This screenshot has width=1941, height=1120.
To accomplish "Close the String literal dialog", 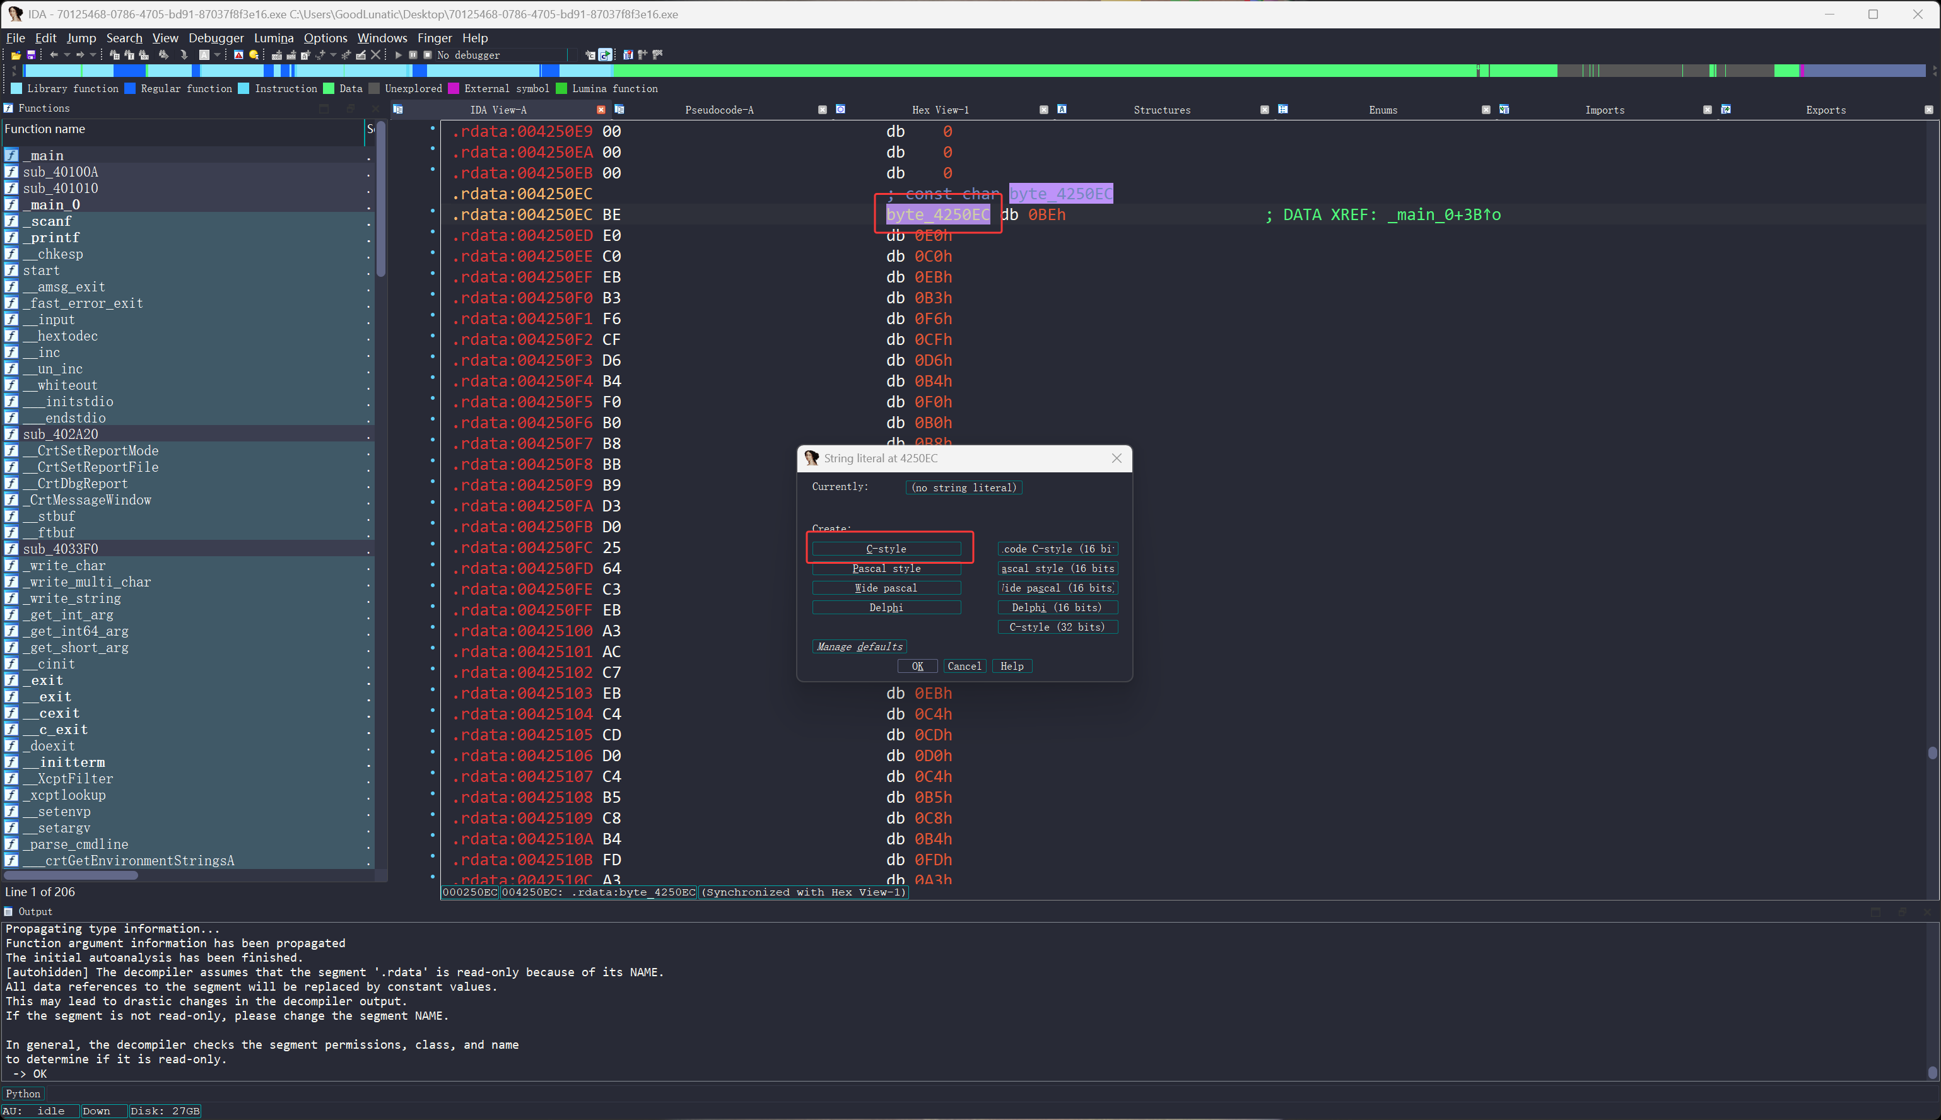I will coord(1117,458).
